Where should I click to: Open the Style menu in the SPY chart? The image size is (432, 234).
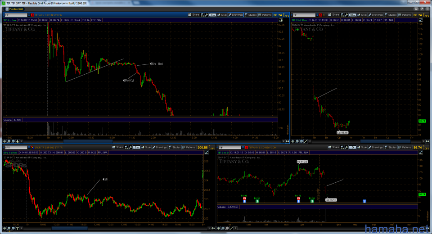pyautogui.click(x=146, y=148)
